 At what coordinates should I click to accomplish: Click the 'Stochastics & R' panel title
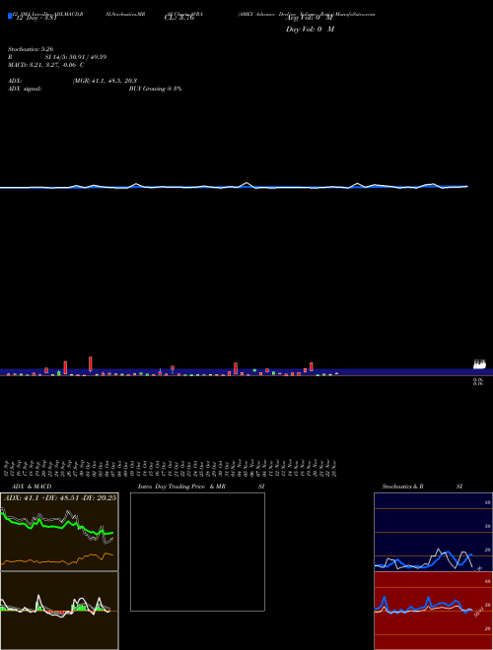click(403, 487)
